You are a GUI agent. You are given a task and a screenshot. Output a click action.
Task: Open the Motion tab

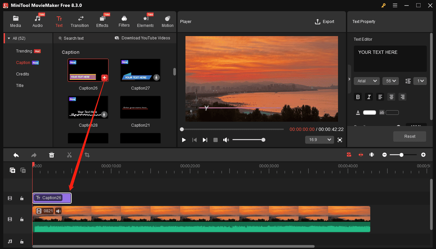point(168,22)
